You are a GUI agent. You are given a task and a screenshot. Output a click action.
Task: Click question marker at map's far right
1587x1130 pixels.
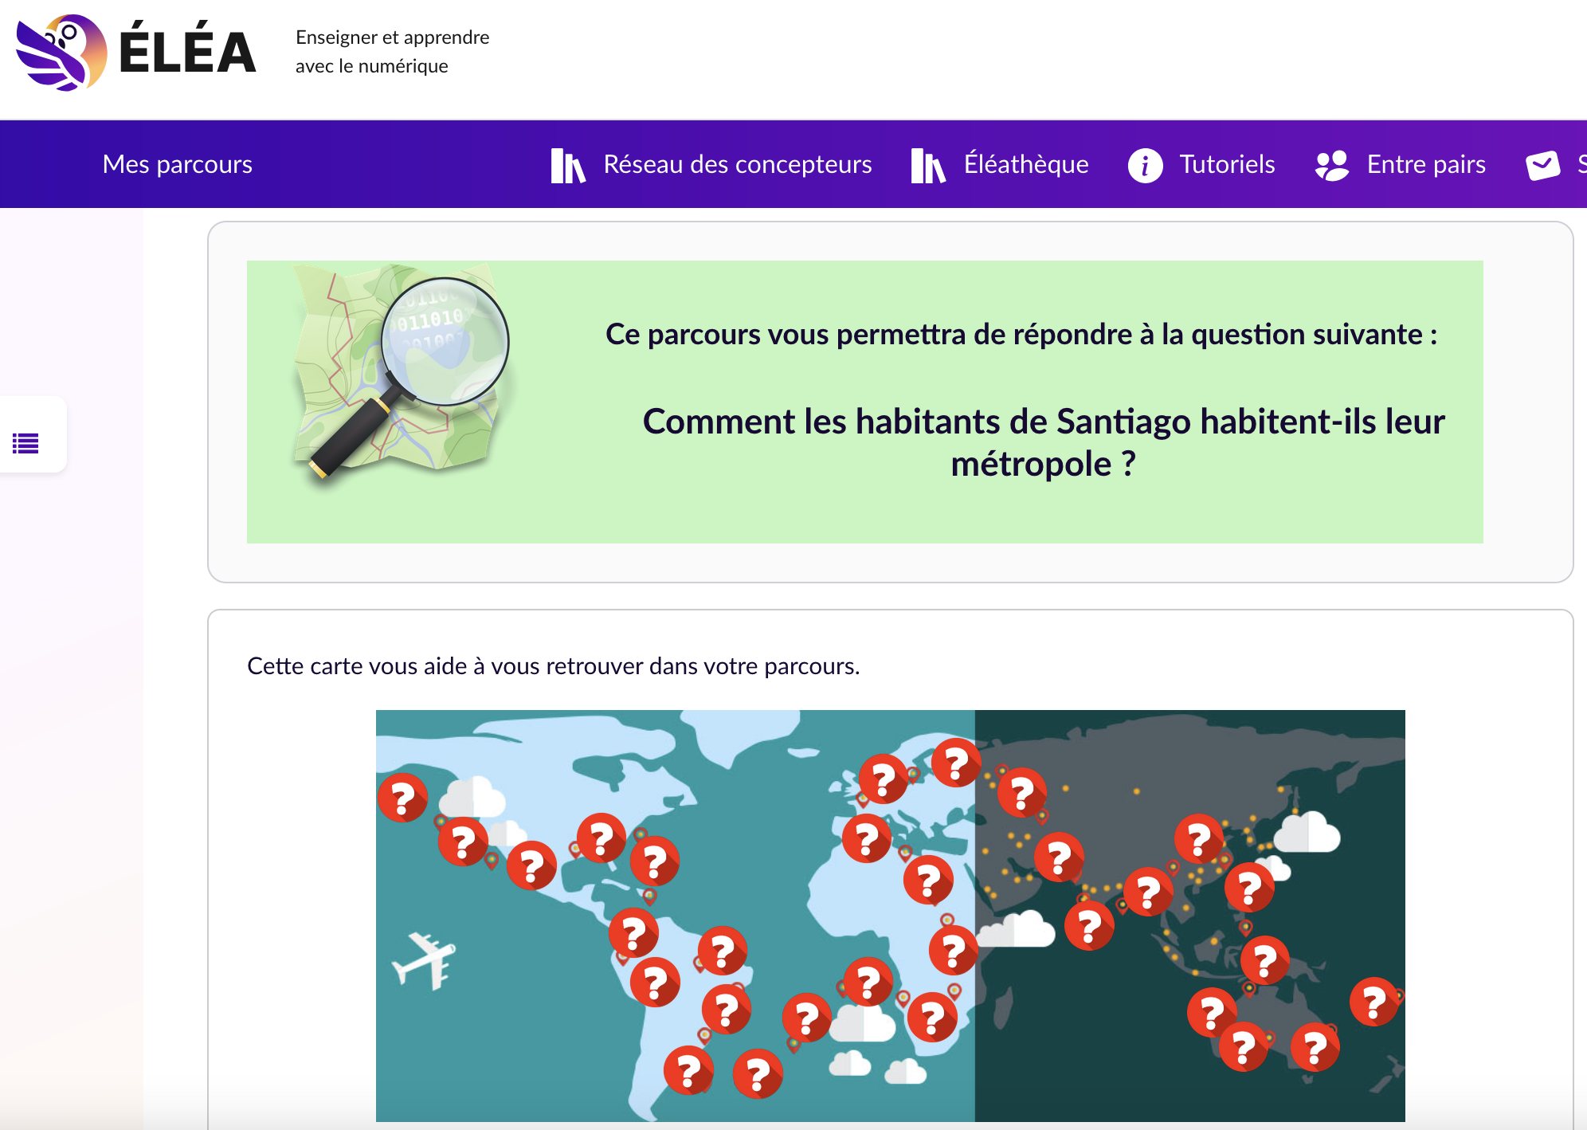coord(1373,1002)
